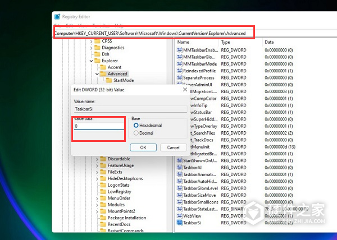The image size is (337, 240).
Task: Select the Hexadecimal base option
Action: click(136, 126)
